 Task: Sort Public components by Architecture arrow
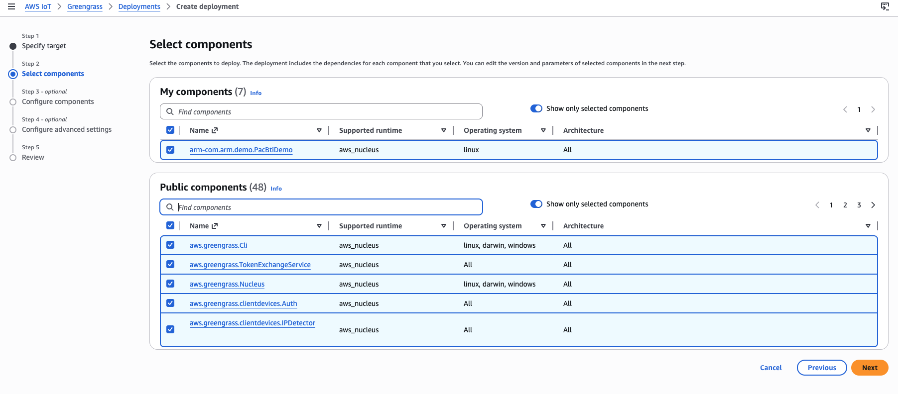868,226
